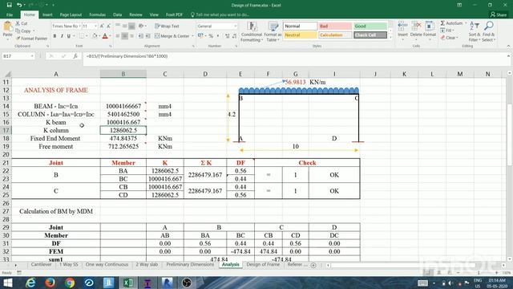Screen dimensions: 513x289
Task: Click the Insert Function fx button
Action: [x=75, y=56]
